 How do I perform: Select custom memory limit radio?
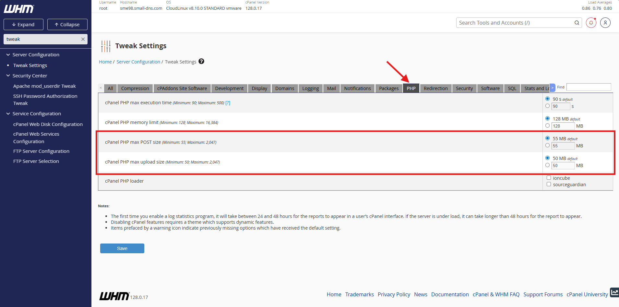pos(548,126)
